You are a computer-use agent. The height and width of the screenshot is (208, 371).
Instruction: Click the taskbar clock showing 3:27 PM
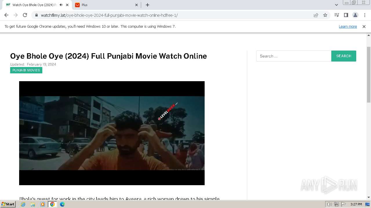(x=356, y=204)
